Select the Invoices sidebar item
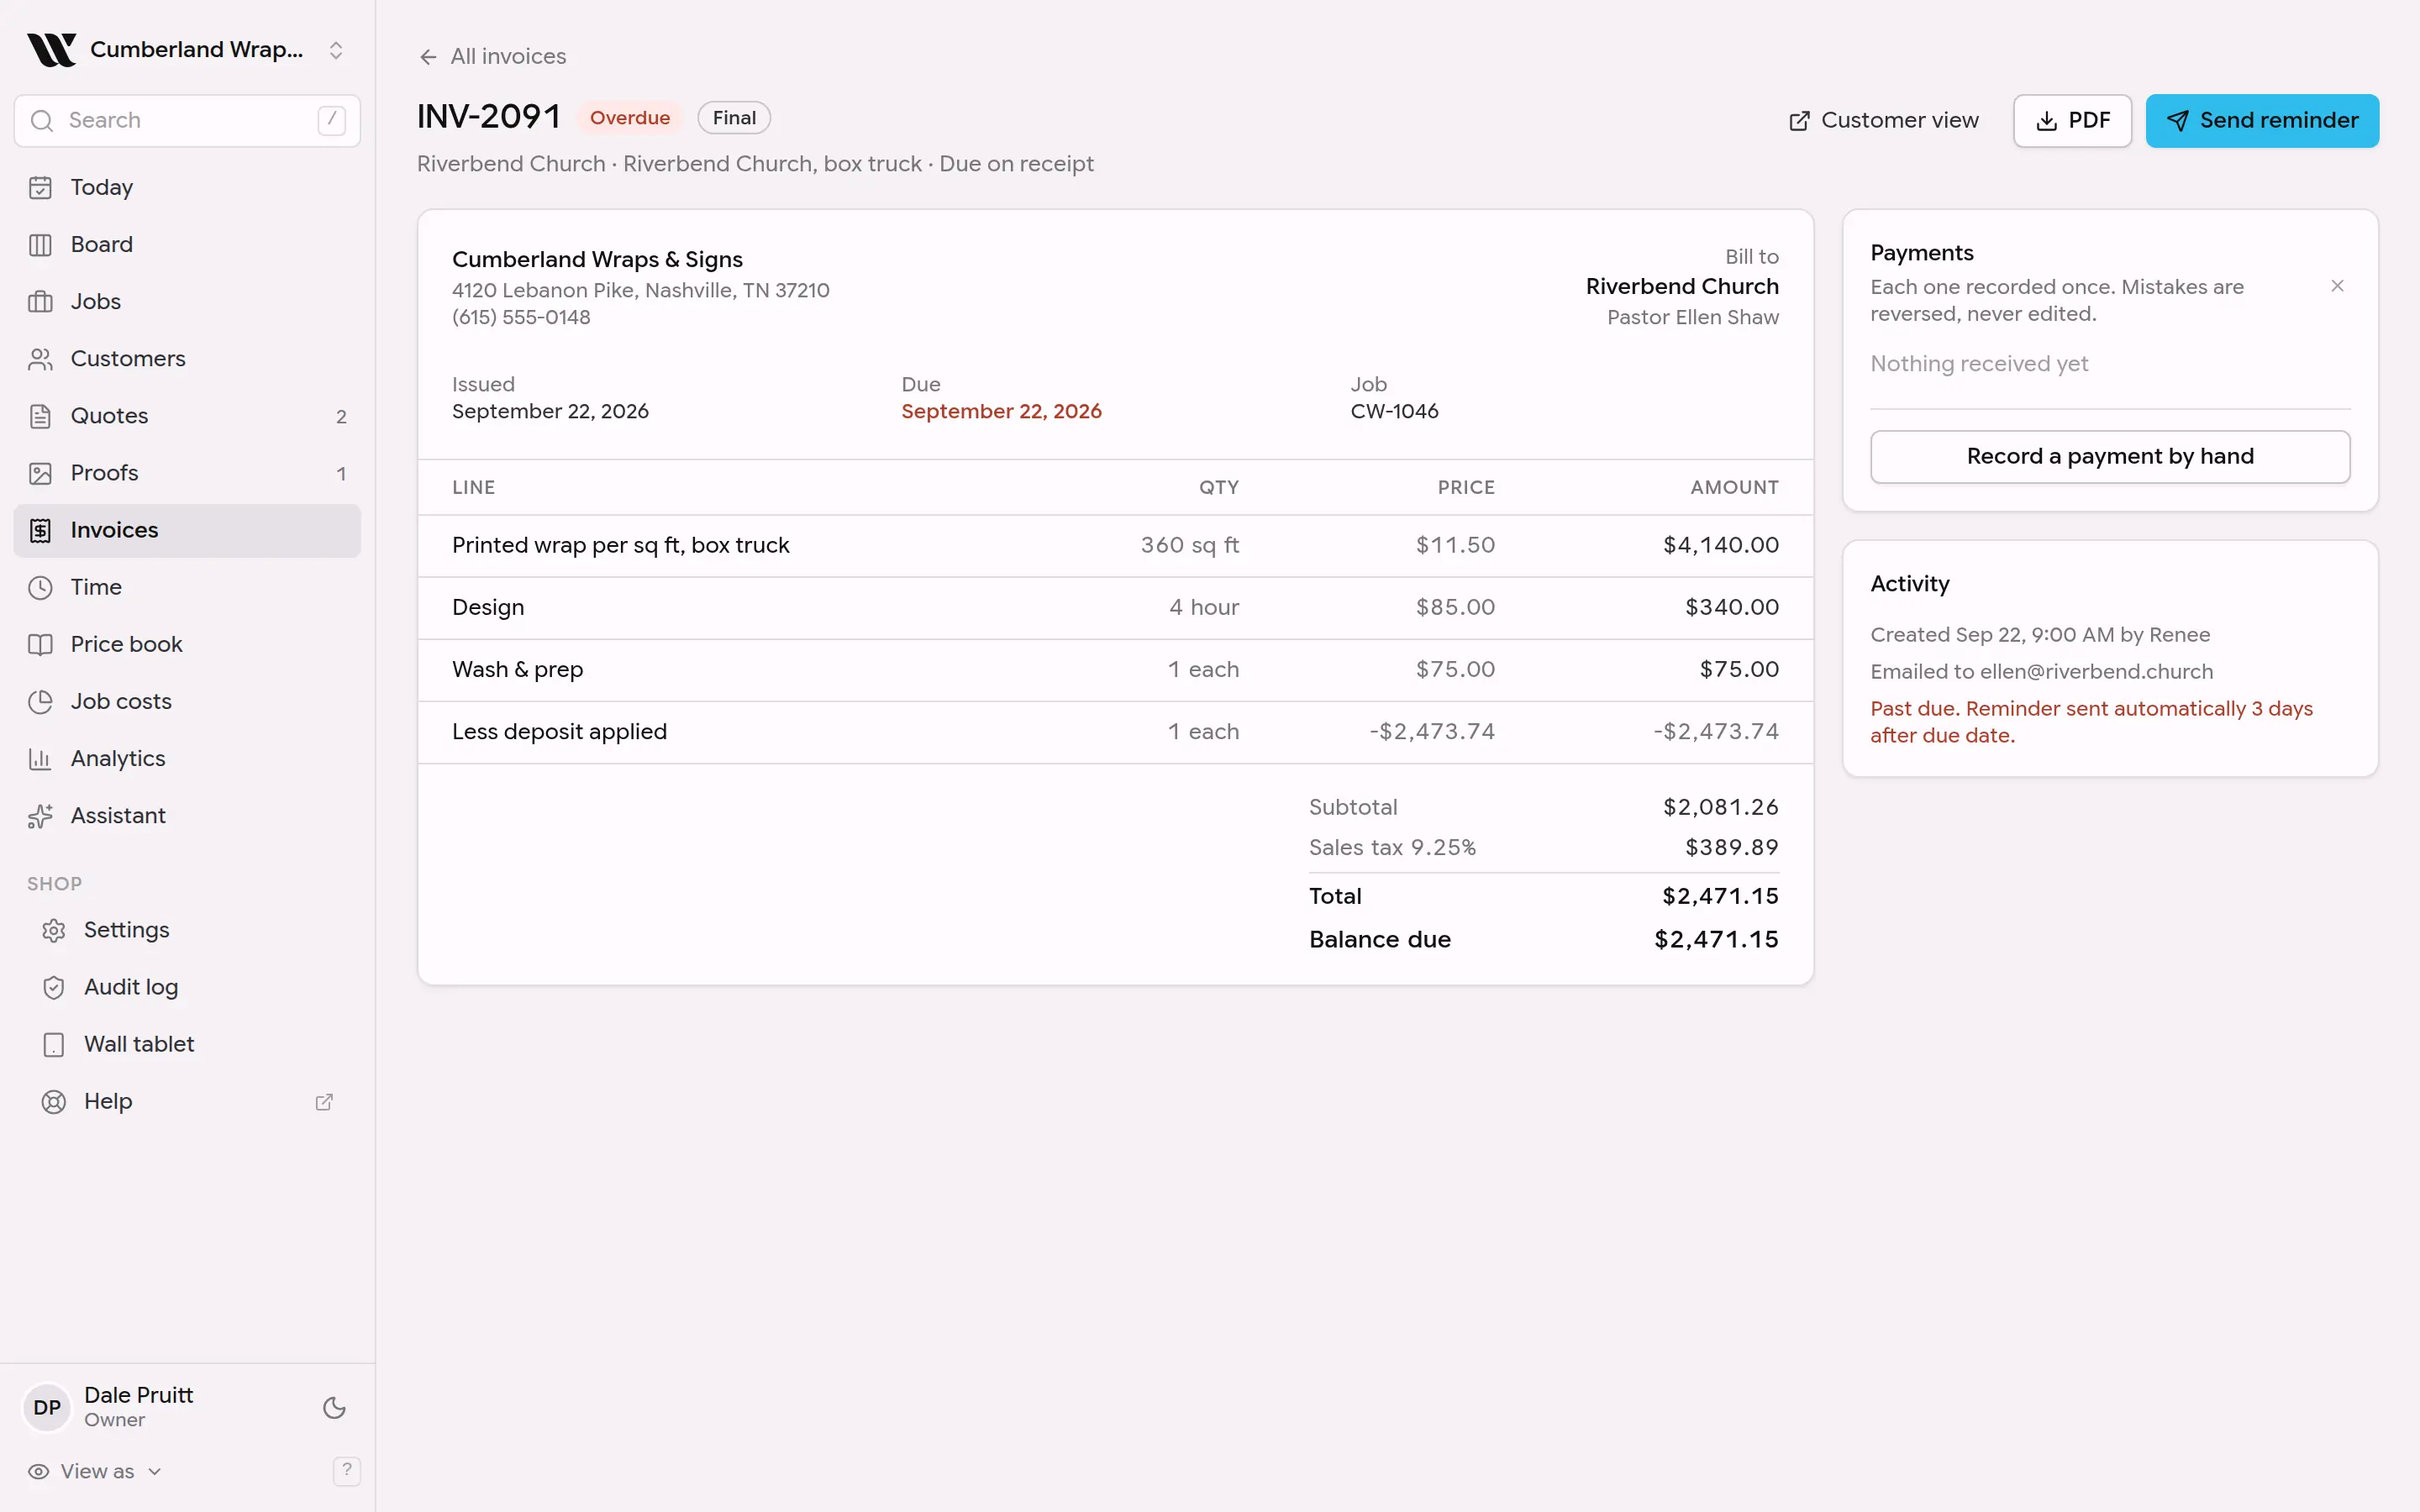 tap(187, 530)
